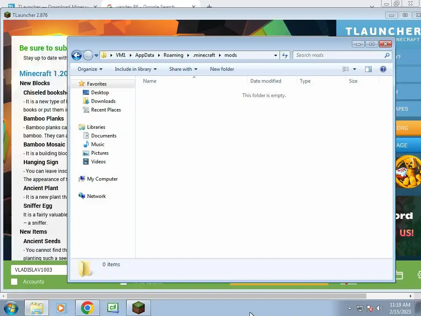This screenshot has height=316, width=421.
Task: Open the Organize menu
Action: pos(90,69)
